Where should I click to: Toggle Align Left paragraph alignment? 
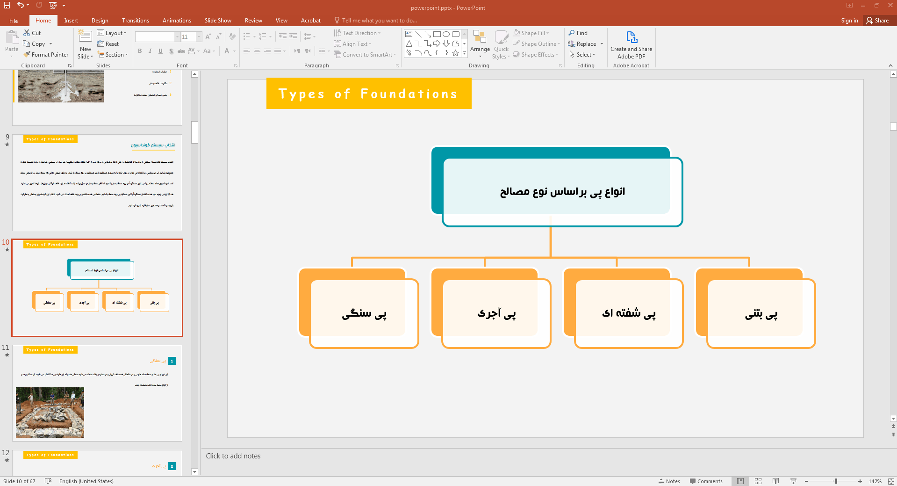(x=247, y=51)
